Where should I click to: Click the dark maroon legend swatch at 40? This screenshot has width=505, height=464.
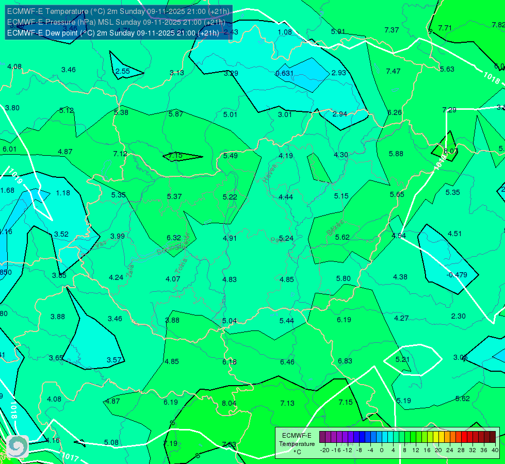click(x=493, y=437)
